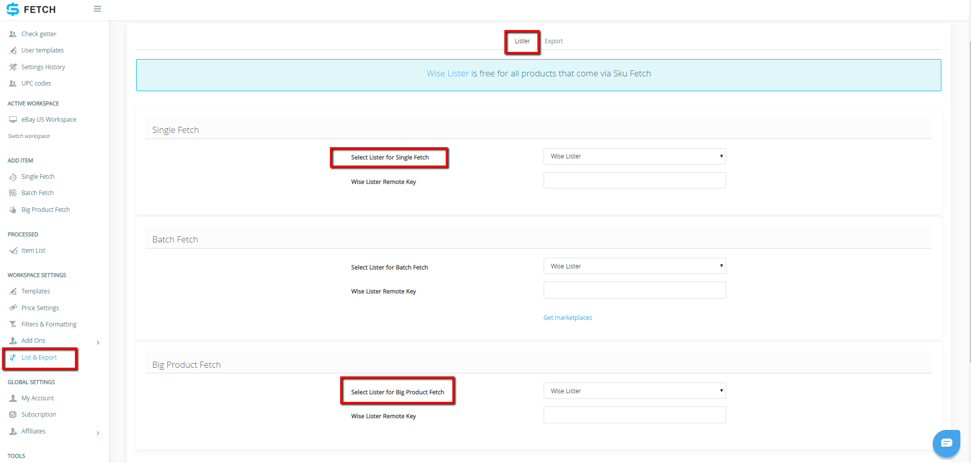The image size is (971, 463).
Task: Go to the Item List page
Action: pyautogui.click(x=33, y=251)
